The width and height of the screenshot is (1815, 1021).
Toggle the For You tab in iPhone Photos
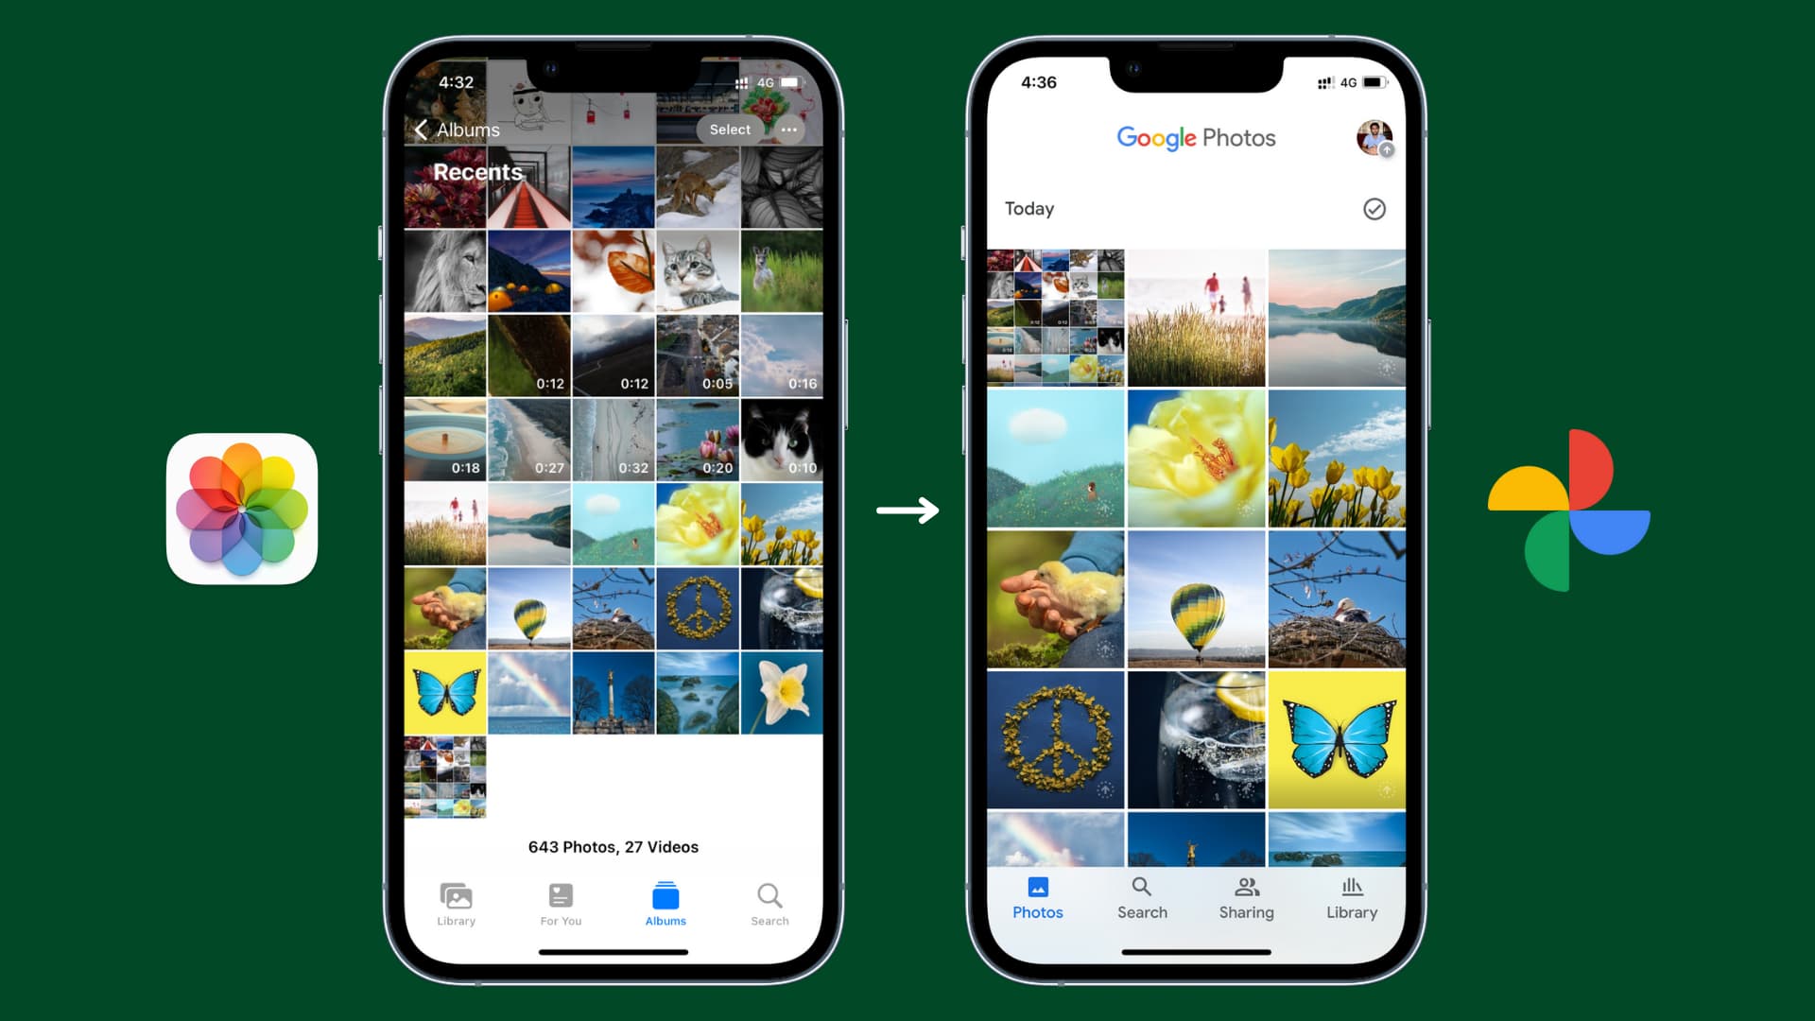tap(560, 903)
